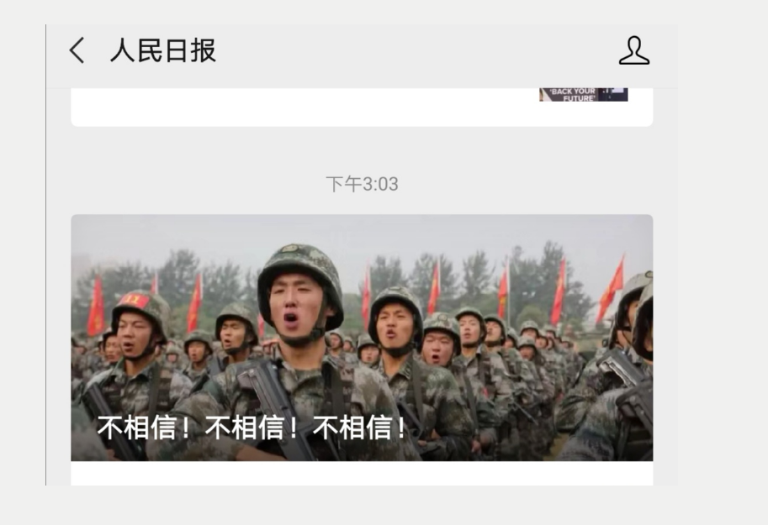Open the soldiers cover image article
Viewport: 768px width, 525px height.
point(362,338)
